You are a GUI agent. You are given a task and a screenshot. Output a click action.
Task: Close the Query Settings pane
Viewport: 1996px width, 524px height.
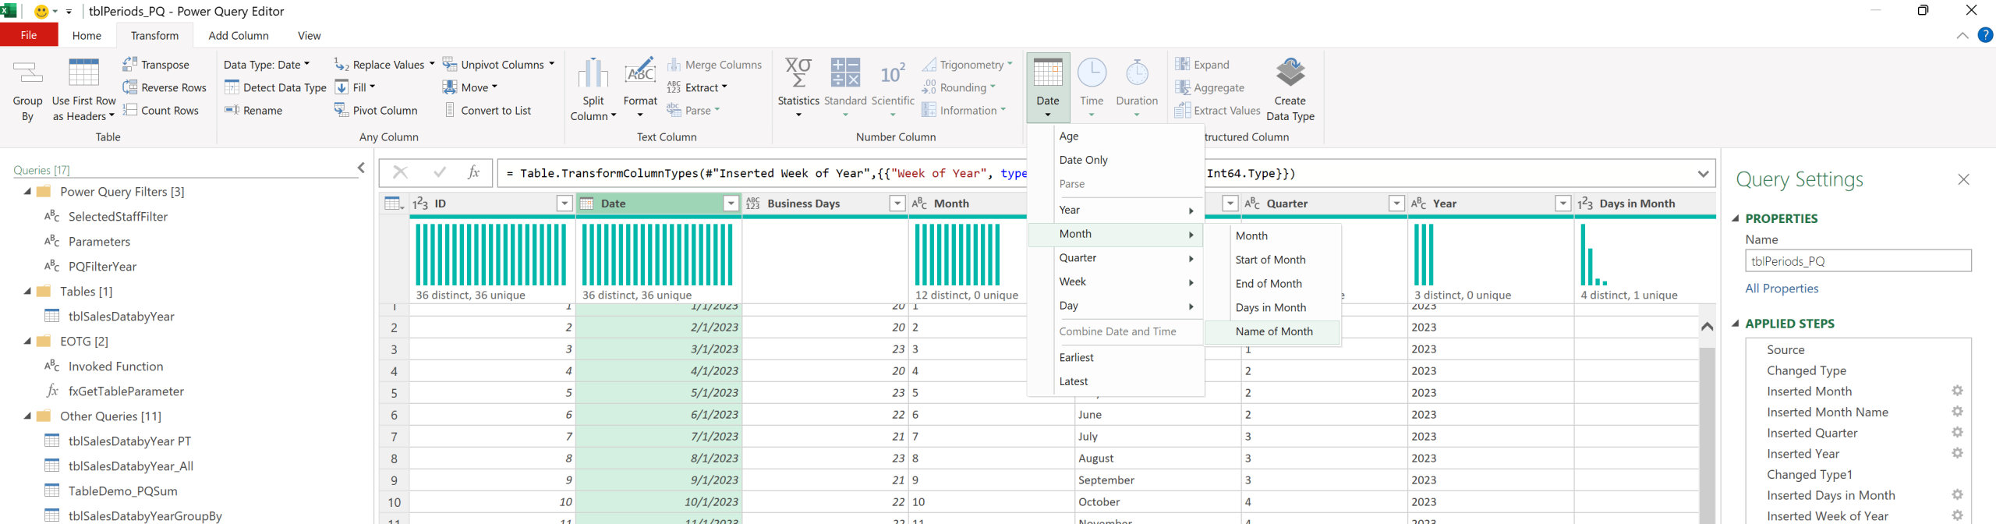tap(1963, 179)
